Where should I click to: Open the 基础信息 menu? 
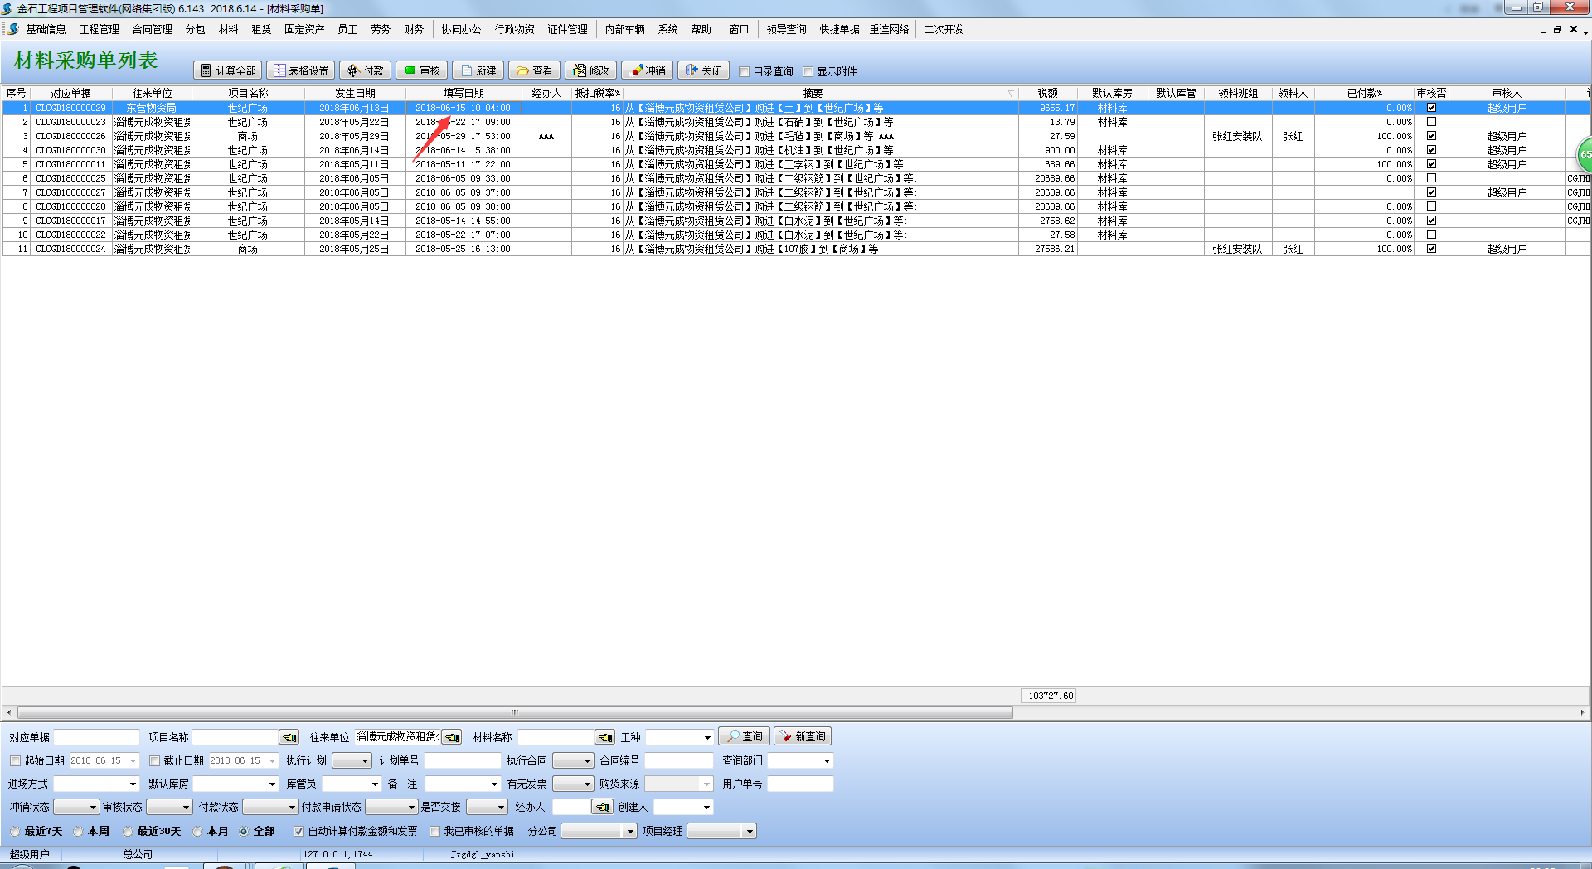[46, 29]
